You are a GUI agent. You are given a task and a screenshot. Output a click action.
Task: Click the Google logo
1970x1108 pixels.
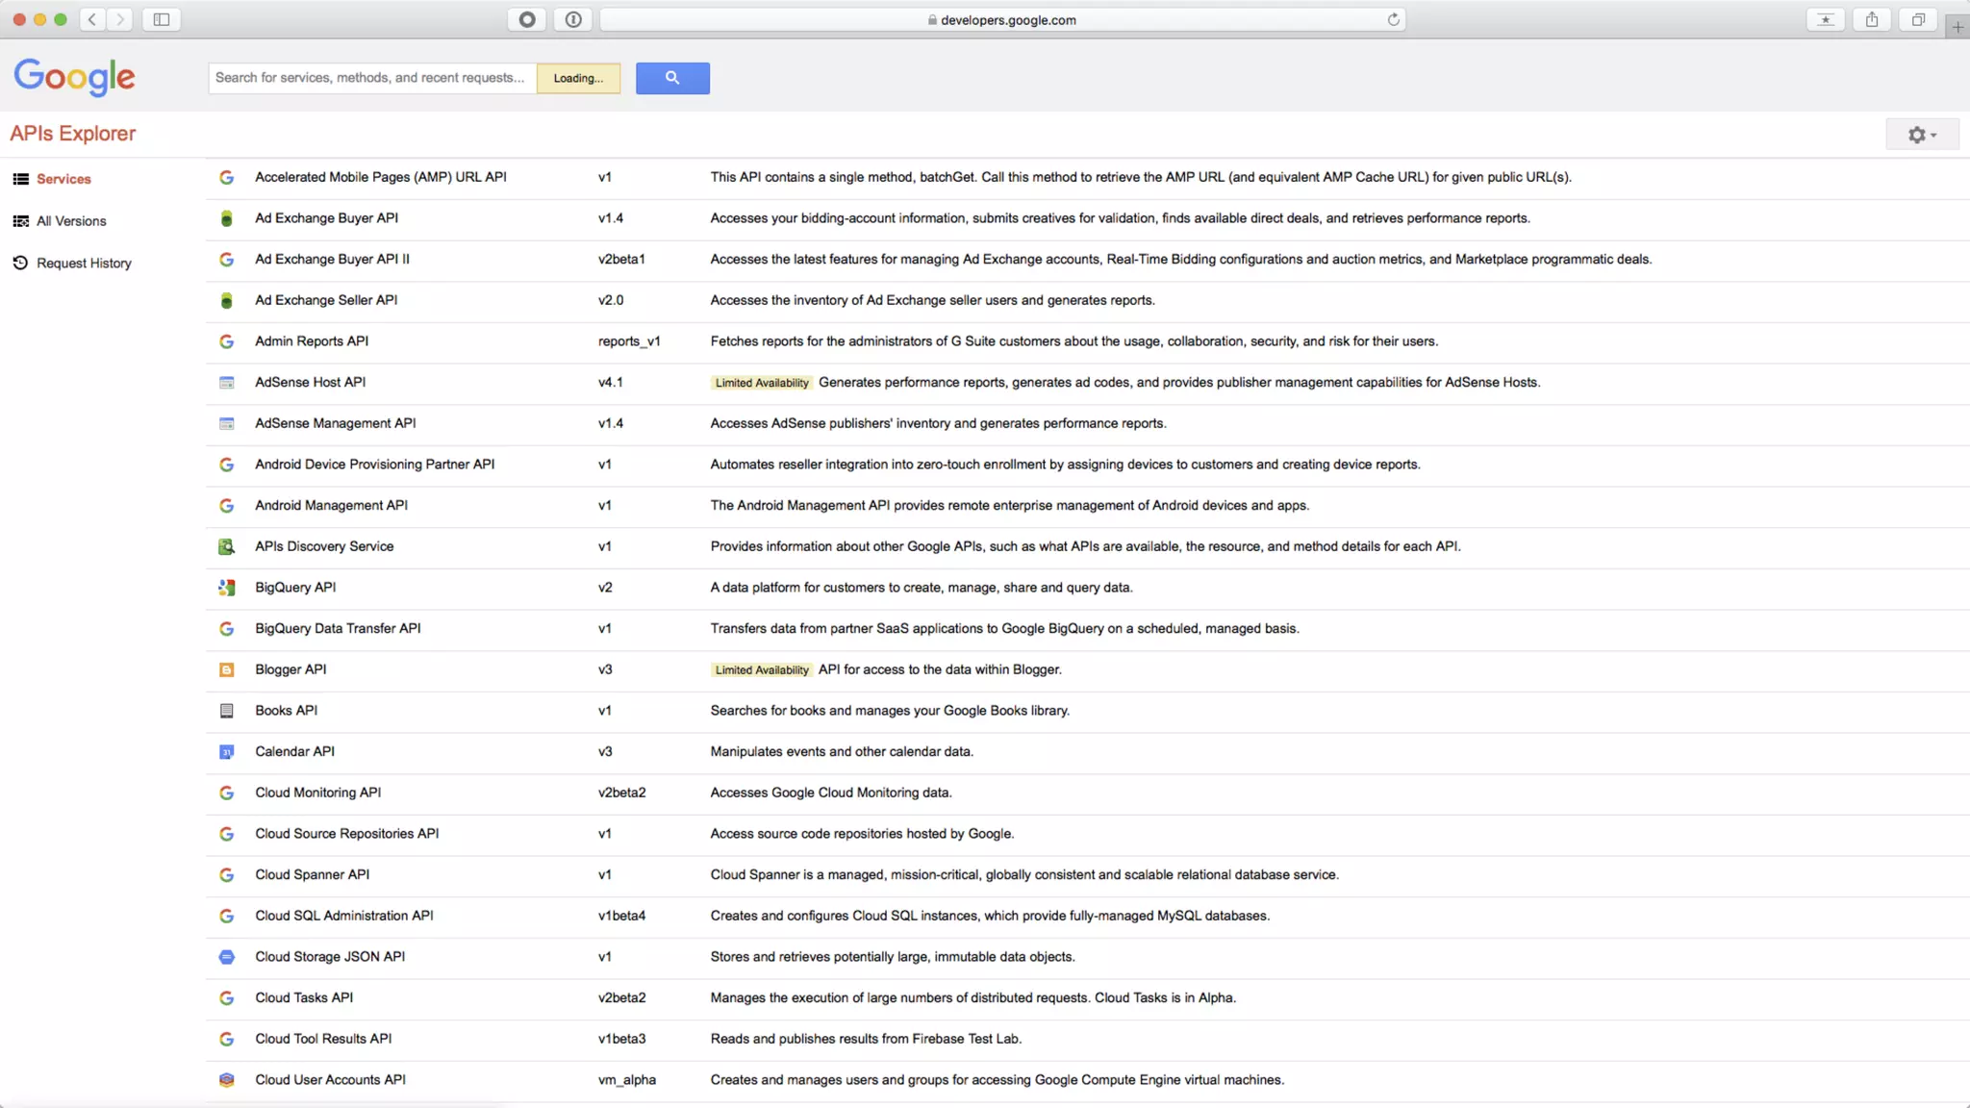click(74, 77)
